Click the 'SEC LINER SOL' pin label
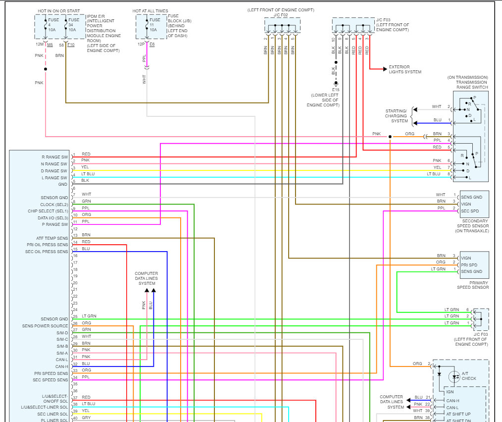 click(x=53, y=414)
